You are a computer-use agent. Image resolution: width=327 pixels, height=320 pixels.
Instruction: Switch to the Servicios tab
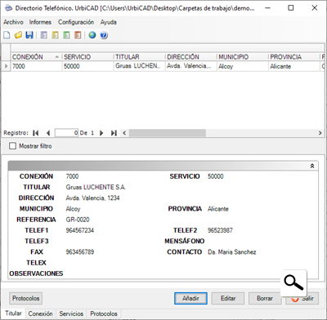[x=71, y=313]
